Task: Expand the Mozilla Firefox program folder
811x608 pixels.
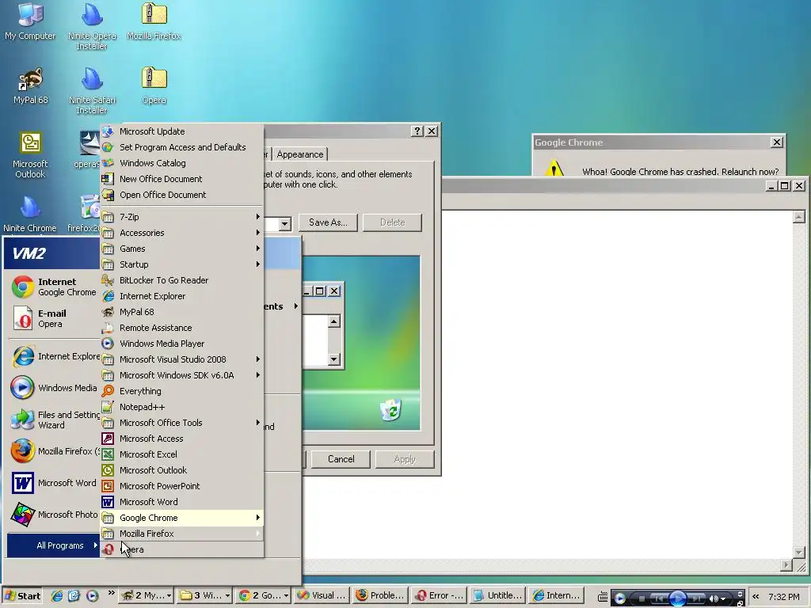Action: pos(181,534)
